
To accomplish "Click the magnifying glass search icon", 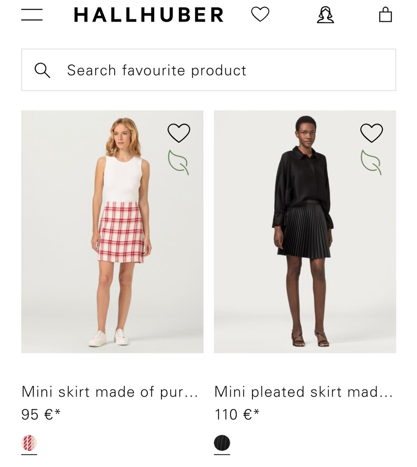I will coord(42,70).
